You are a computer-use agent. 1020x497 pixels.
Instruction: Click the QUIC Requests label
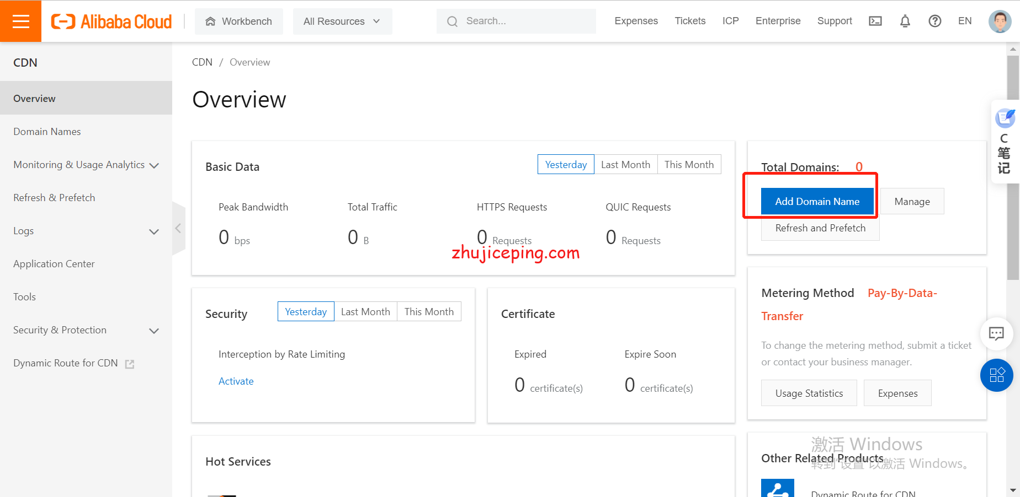638,207
